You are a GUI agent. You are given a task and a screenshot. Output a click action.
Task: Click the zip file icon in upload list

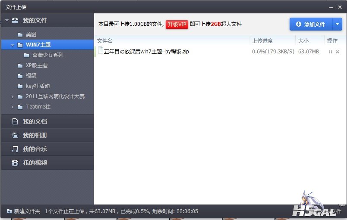[x=101, y=51]
